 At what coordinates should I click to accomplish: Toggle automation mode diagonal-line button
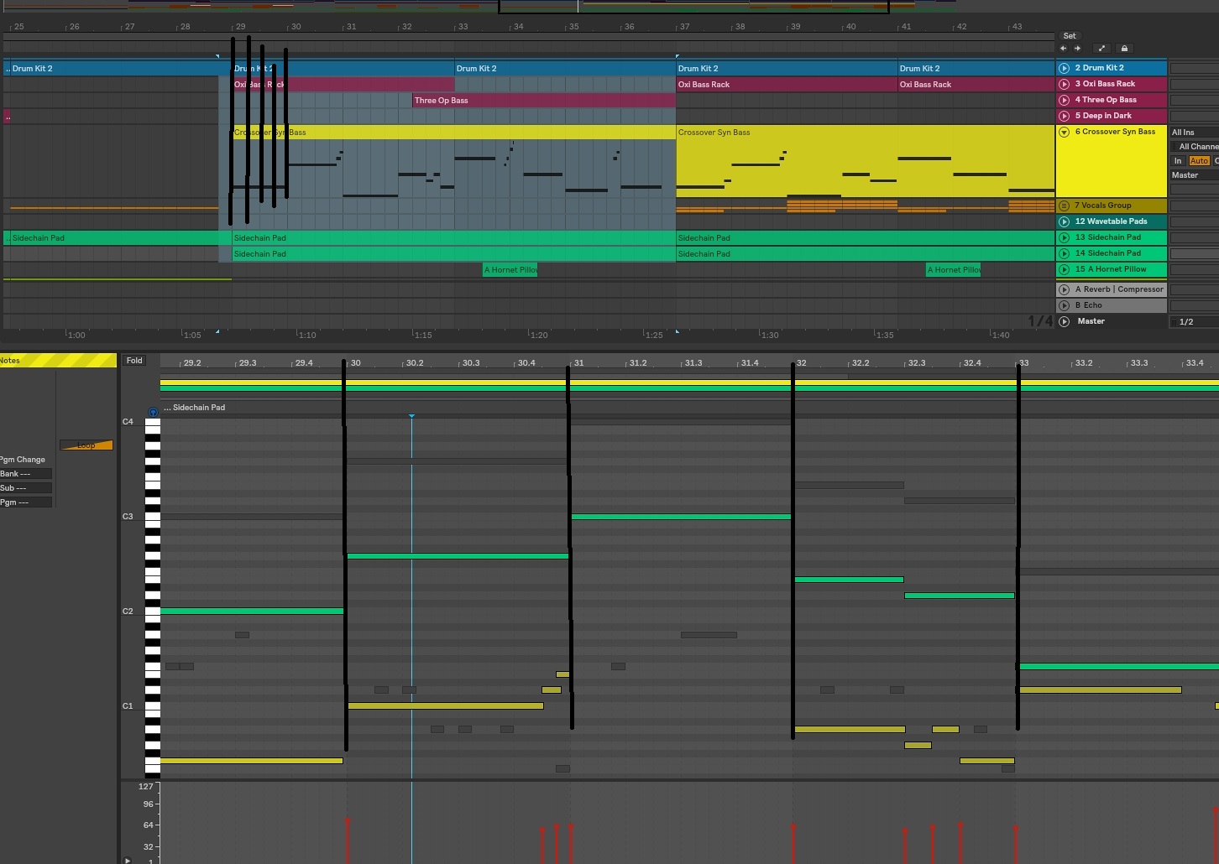click(1102, 49)
